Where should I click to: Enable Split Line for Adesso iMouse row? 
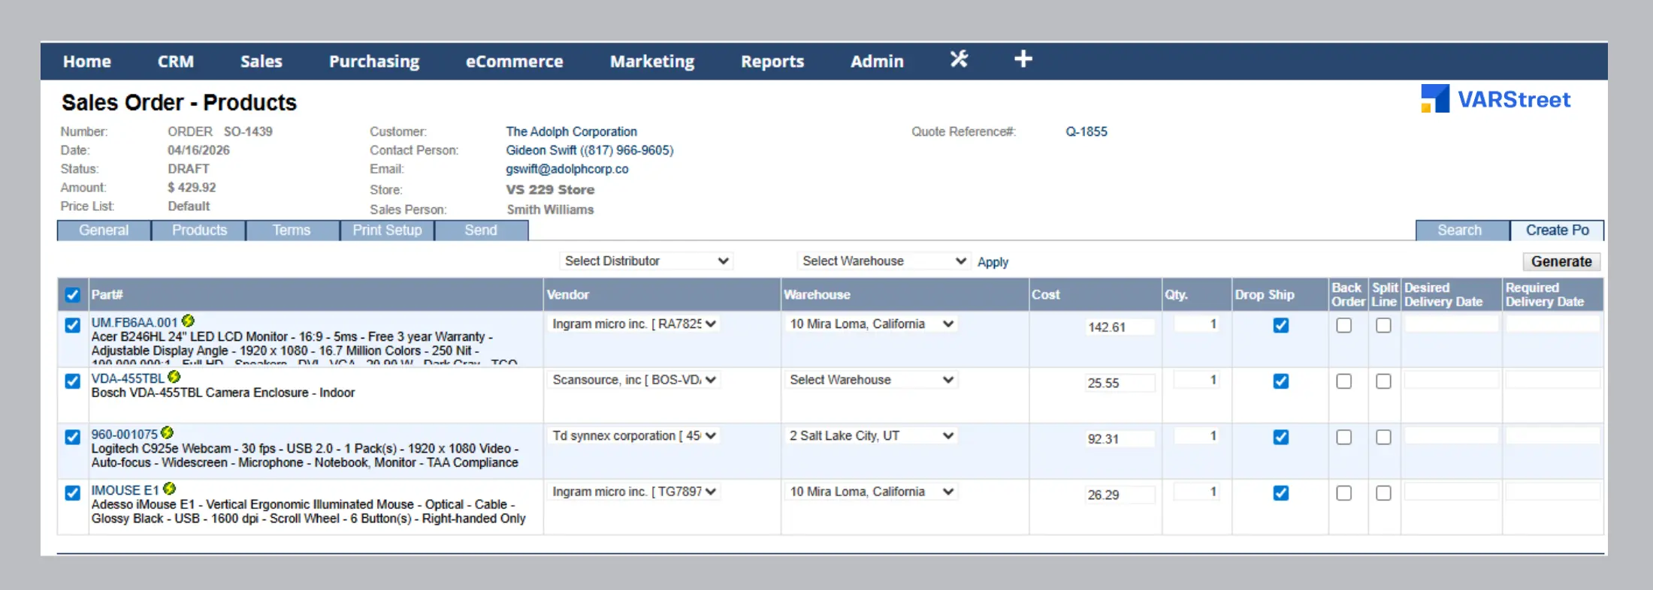click(x=1383, y=493)
